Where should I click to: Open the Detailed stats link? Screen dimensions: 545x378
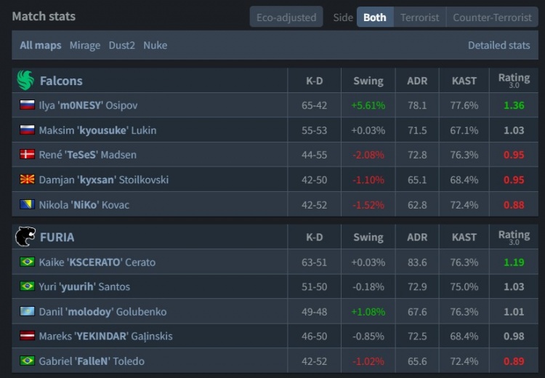coord(498,45)
